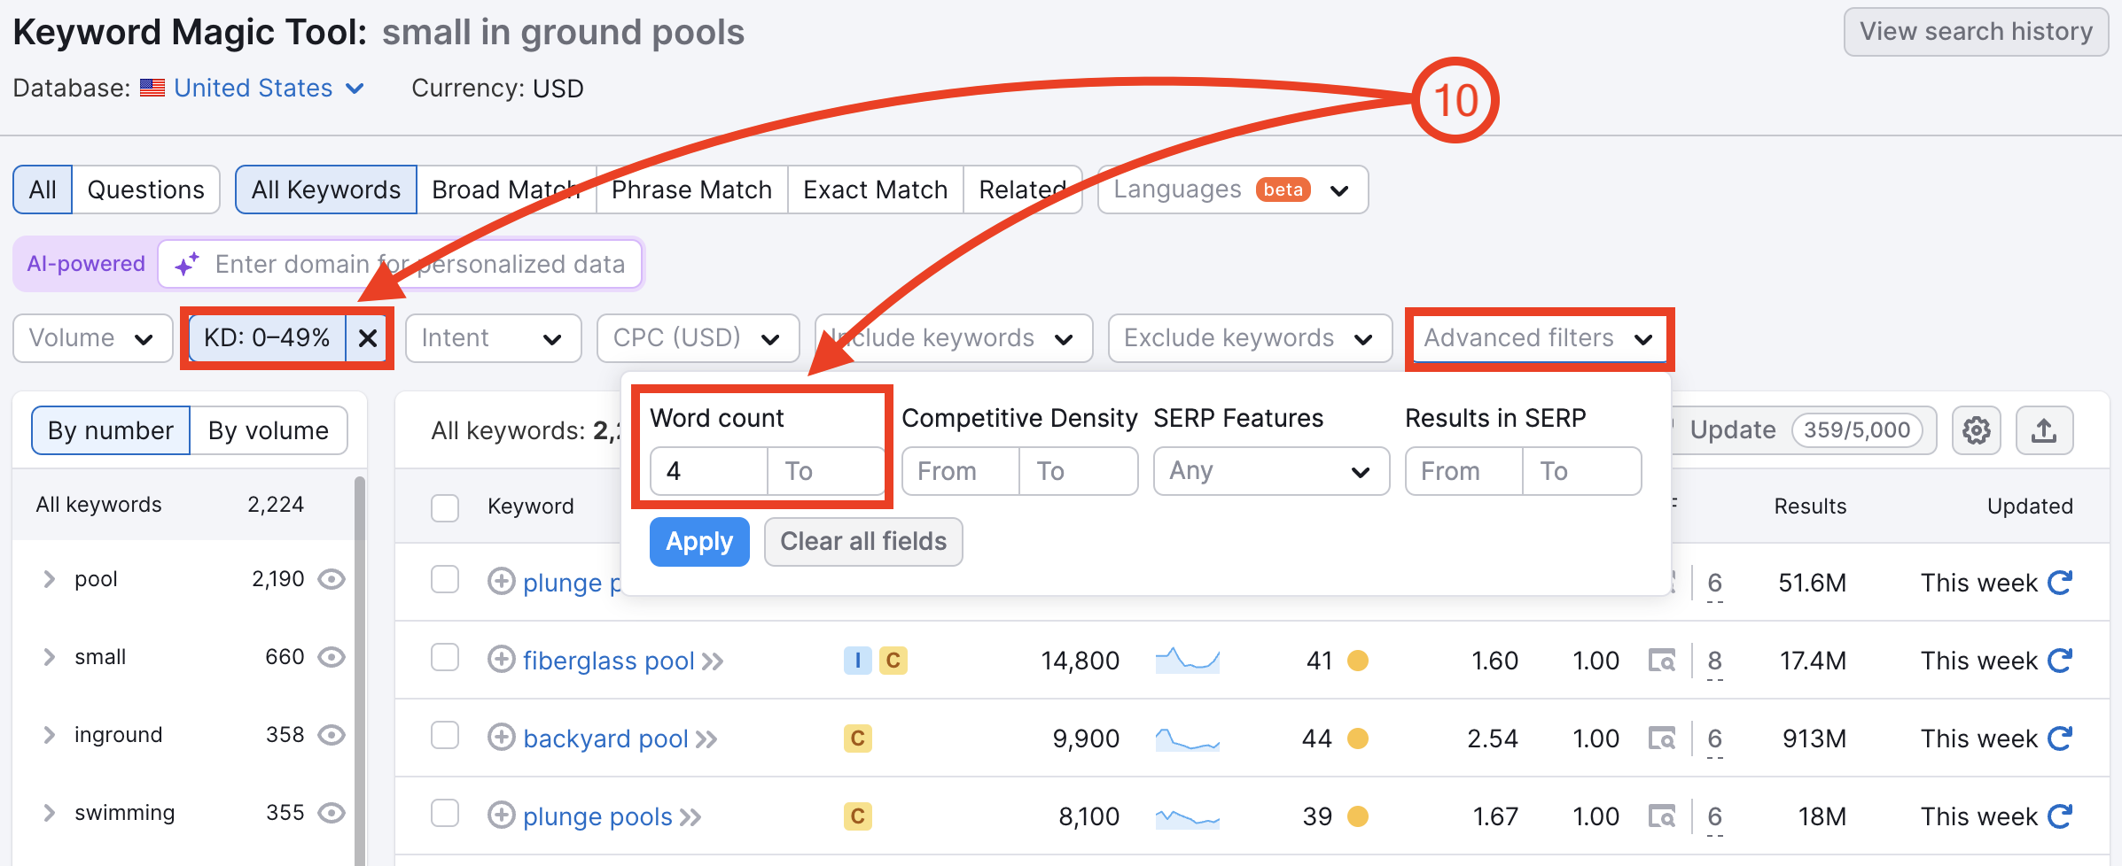Add plunge pools keyword with plus icon
Viewport: 2122px width, 866px height.
(502, 816)
